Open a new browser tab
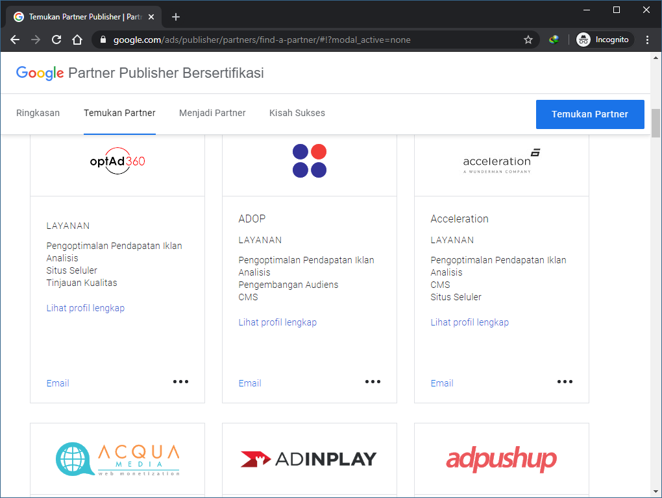662x498 pixels. tap(176, 17)
